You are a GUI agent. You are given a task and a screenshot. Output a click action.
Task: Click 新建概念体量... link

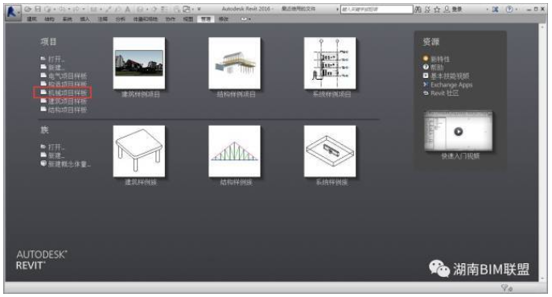69,164
